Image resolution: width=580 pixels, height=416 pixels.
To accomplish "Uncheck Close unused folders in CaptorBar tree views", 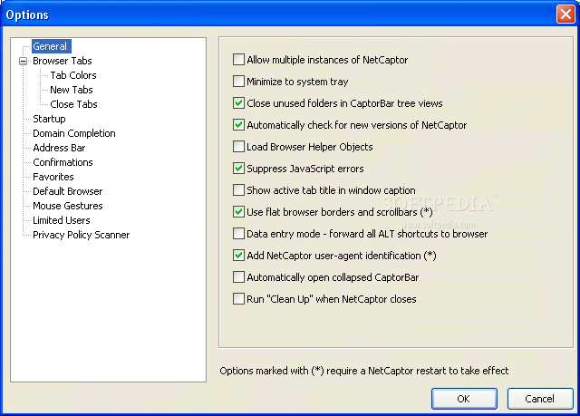I will pyautogui.click(x=238, y=102).
